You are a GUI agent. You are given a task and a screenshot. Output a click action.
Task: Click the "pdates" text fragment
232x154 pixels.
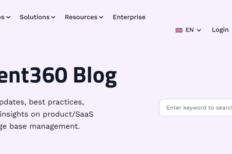(12, 102)
